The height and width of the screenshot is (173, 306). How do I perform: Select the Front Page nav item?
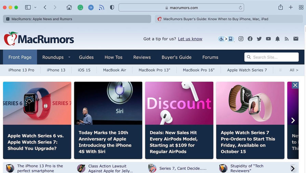tap(20, 57)
